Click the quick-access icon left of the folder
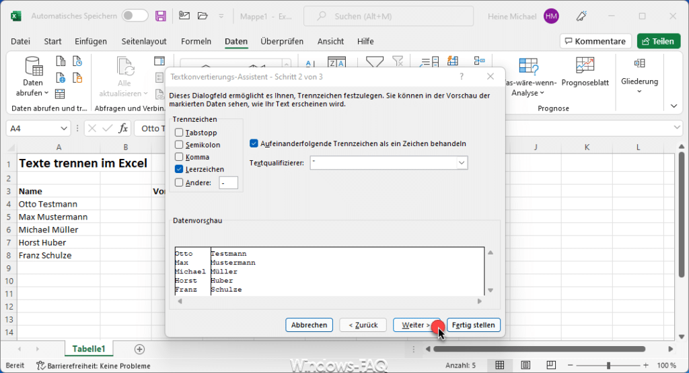 [184, 16]
